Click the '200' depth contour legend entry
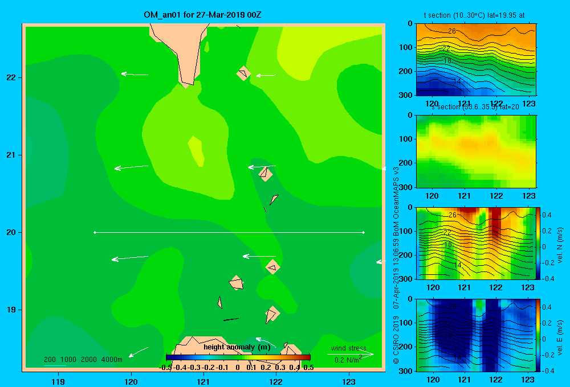Image resolution: width=570 pixels, height=387 pixels. pyautogui.click(x=50, y=360)
